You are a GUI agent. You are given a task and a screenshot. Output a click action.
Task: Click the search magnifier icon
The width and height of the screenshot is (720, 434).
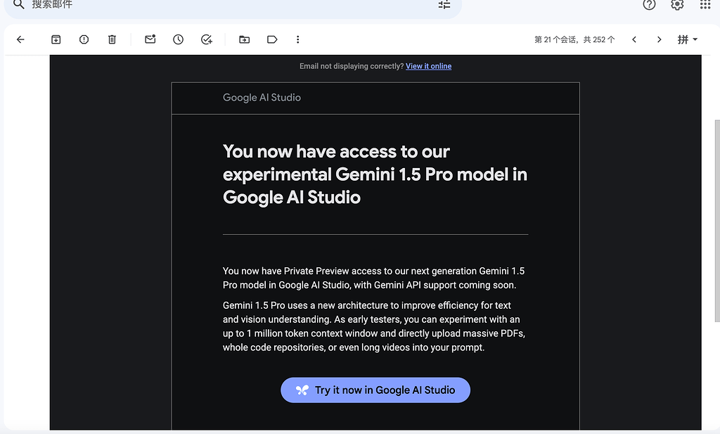pos(18,5)
